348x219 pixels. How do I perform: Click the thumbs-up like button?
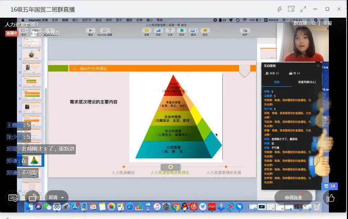pos(330,198)
